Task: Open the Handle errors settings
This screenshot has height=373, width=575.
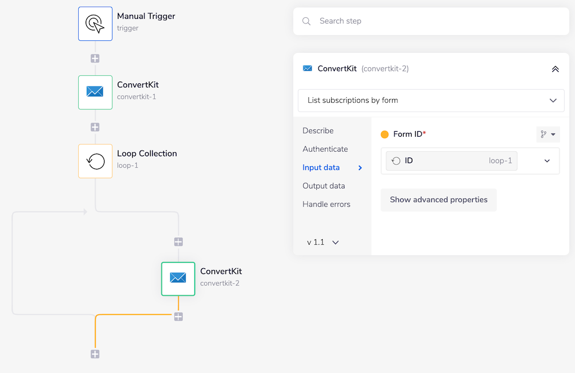Action: click(x=326, y=204)
